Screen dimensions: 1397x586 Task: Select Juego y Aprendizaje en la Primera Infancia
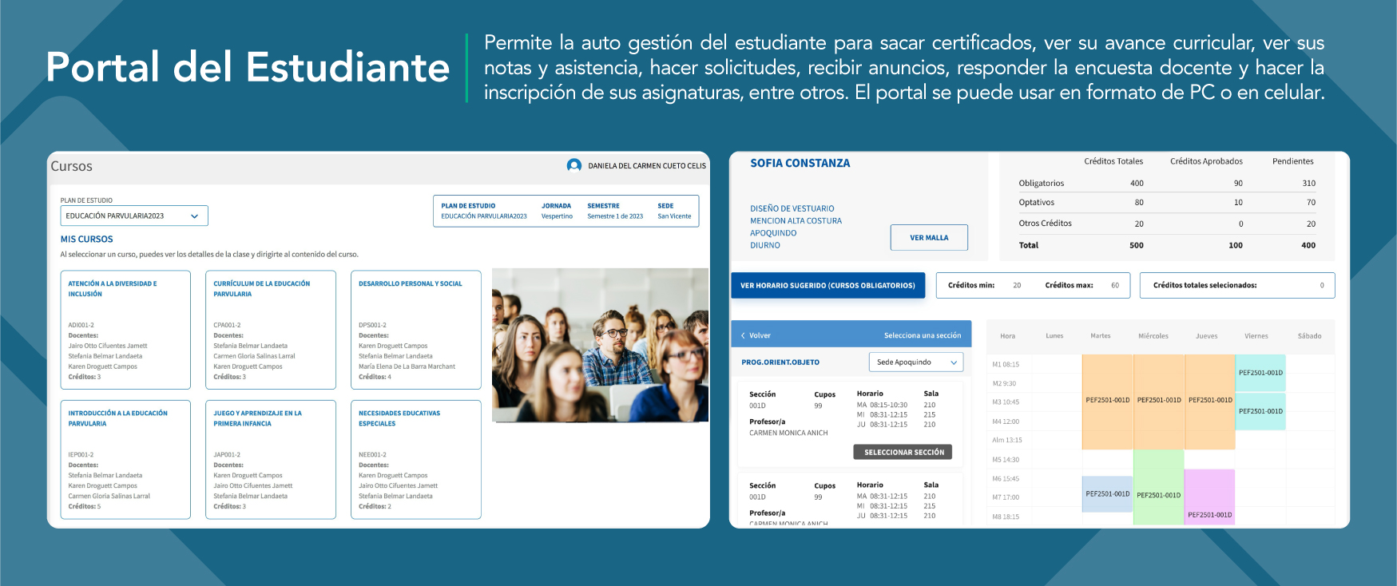click(x=271, y=459)
